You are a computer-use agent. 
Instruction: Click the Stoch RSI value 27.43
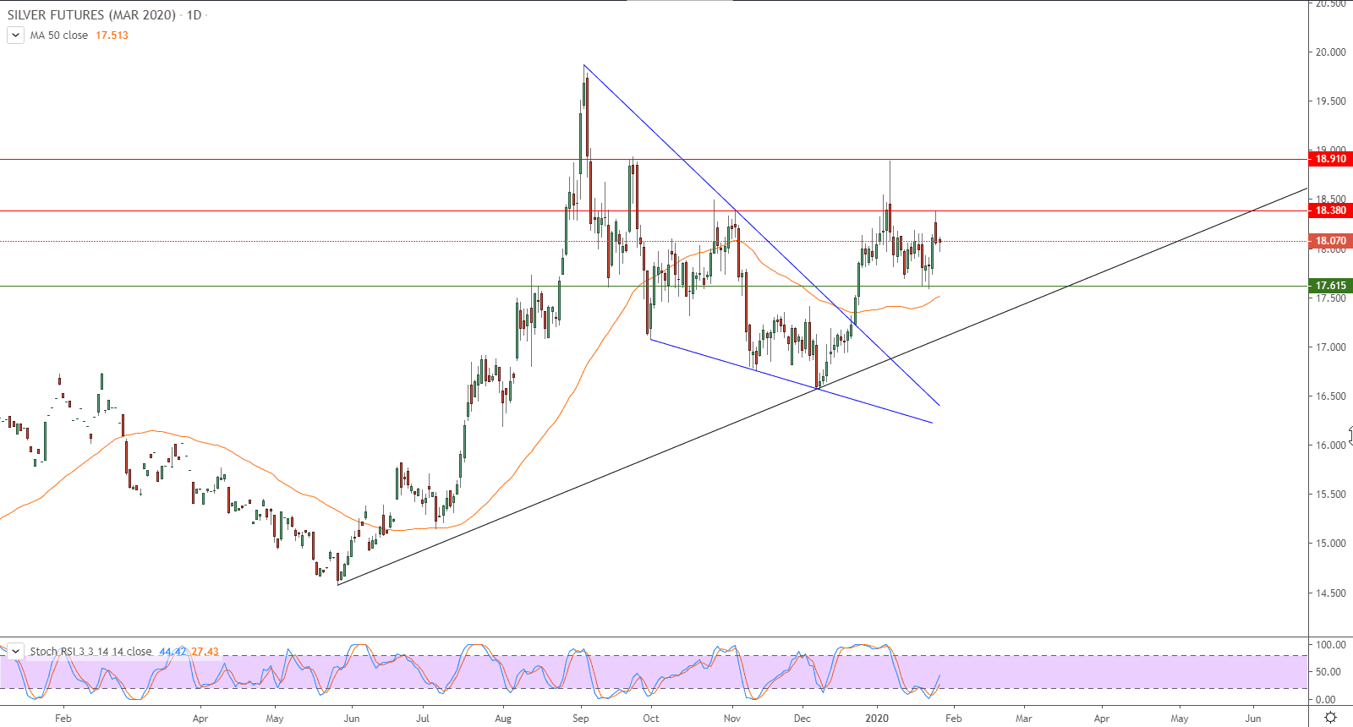coord(205,652)
